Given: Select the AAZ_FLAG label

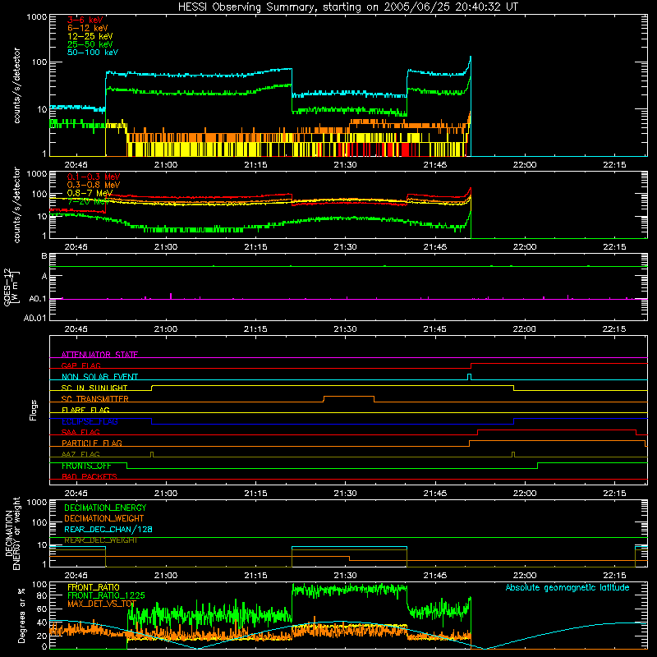Looking at the screenshot, I should coord(80,454).
